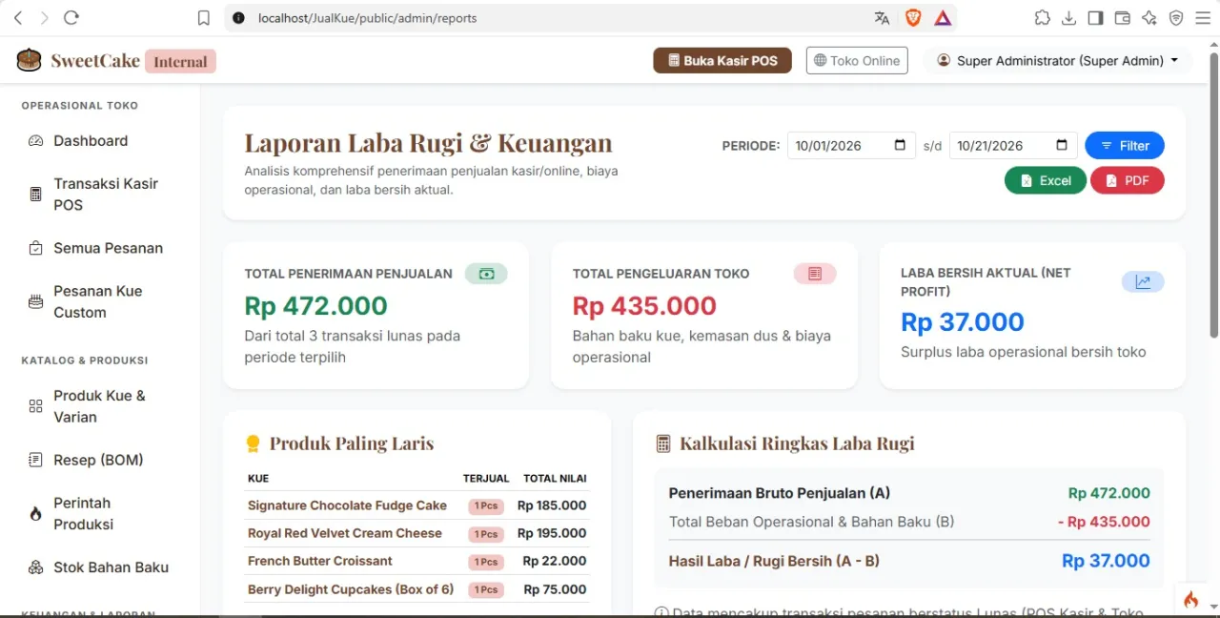Viewport: 1220px width, 618px height.
Task: Apply the period with the Filter button
Action: (x=1125, y=145)
